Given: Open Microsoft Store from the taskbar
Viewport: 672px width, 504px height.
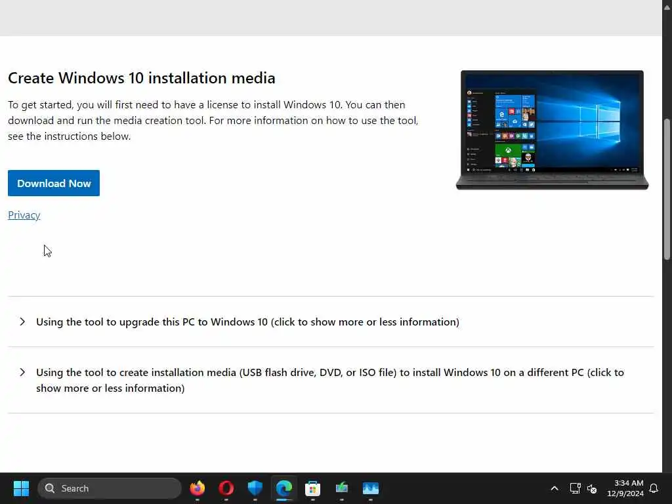Looking at the screenshot, I should coord(313,488).
